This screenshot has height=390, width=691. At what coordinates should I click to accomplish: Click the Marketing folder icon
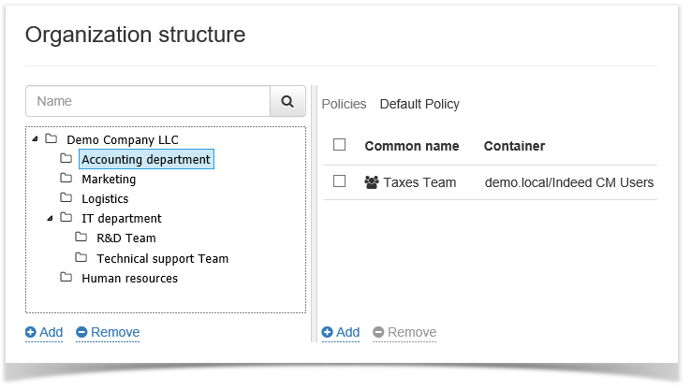pos(66,179)
